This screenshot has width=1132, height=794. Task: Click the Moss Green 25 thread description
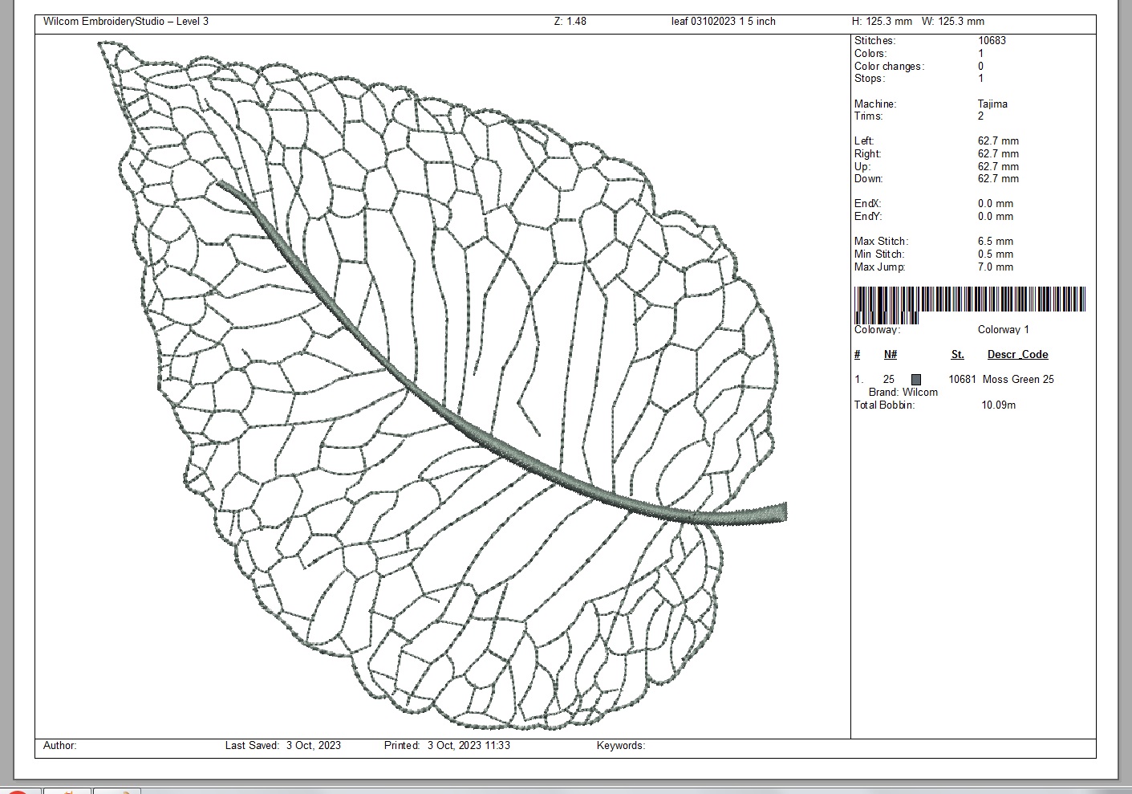tap(1018, 380)
